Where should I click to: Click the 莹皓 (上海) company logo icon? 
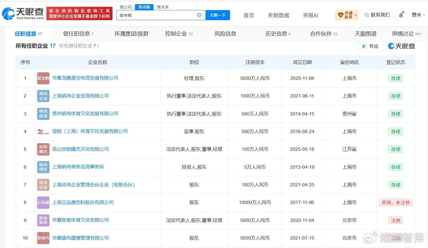[43, 132]
